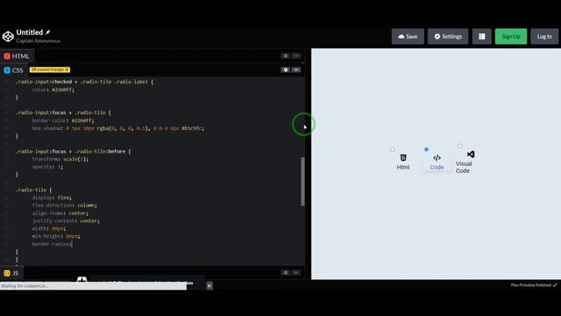Select the CSS editor tab
561x316 pixels.
13,70
